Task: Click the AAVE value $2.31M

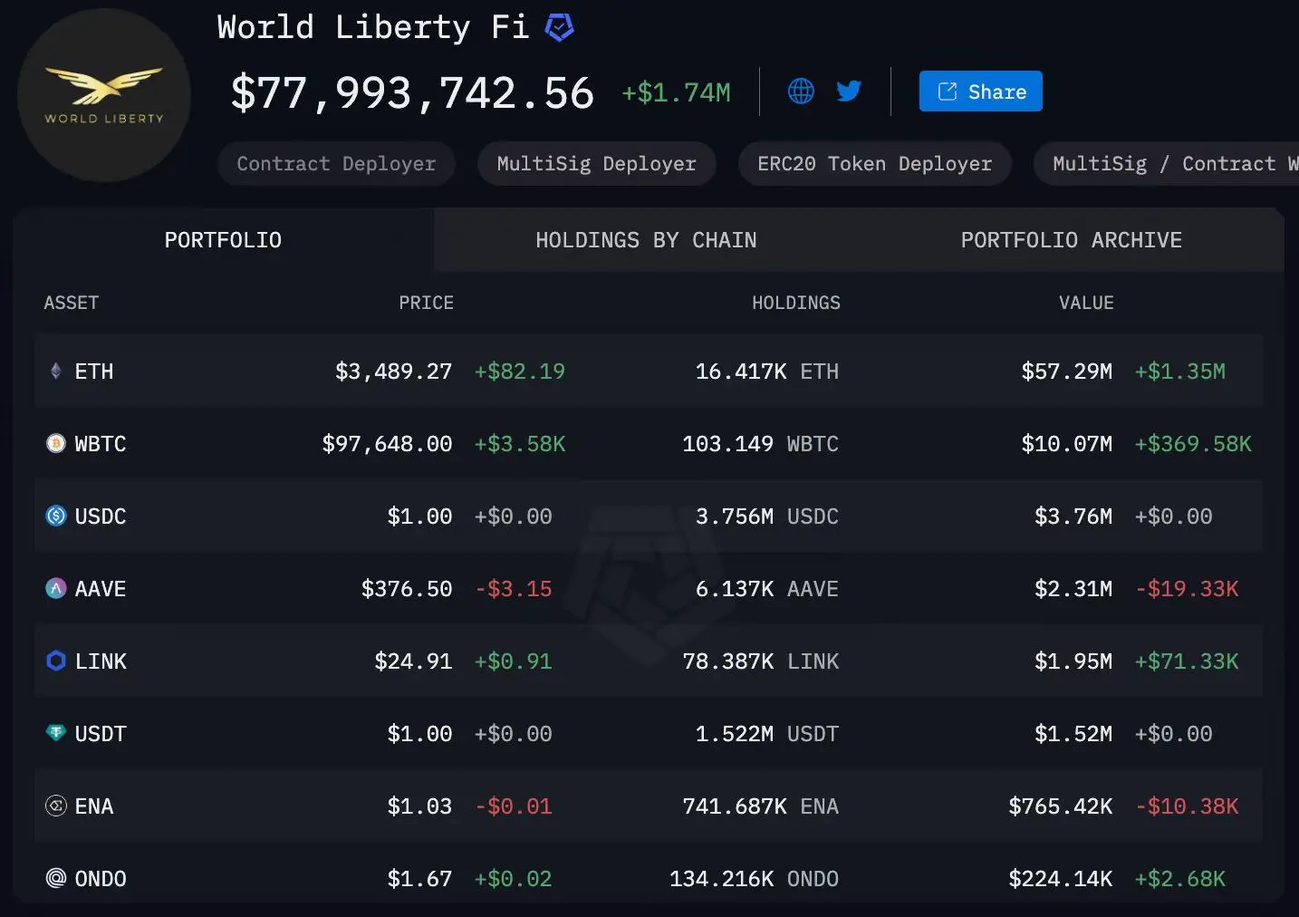Action: click(x=1073, y=589)
